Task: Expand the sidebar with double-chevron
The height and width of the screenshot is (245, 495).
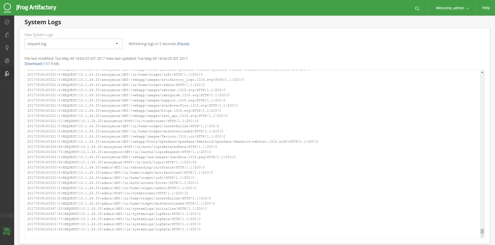Action: (x=11, y=216)
